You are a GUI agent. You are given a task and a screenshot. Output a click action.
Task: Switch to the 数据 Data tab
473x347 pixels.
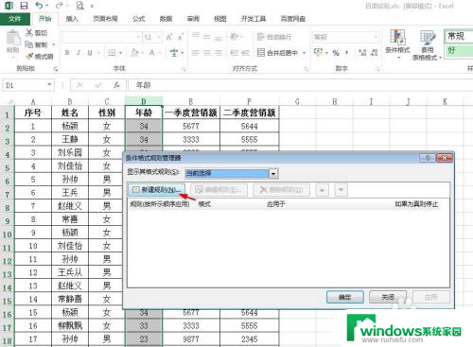click(166, 19)
